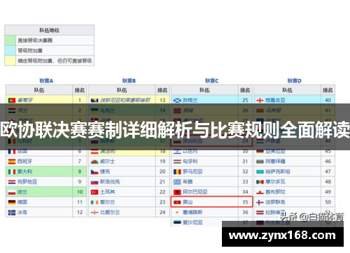Click the 排名 column header in League D
Viewport: 350px width, 253px height.
point(328,90)
